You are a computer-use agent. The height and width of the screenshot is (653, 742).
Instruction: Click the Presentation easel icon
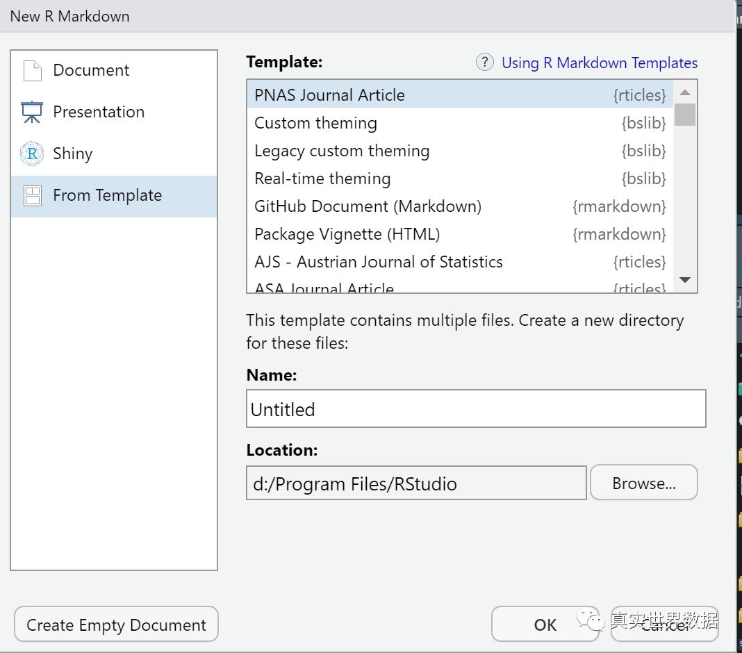tap(32, 112)
